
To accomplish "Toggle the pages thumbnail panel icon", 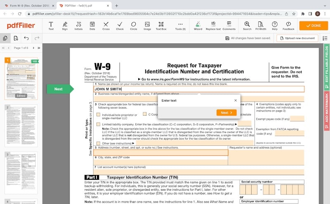I will pos(5,38).
